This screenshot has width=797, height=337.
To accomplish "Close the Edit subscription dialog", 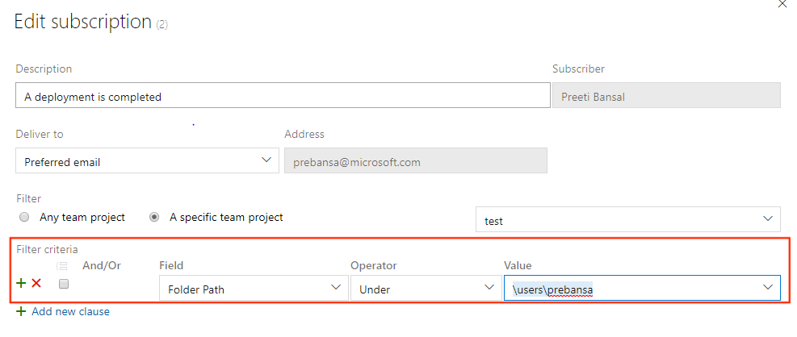I will [x=782, y=4].
